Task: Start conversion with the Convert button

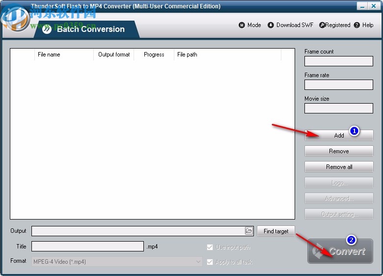Action: pos(340,251)
